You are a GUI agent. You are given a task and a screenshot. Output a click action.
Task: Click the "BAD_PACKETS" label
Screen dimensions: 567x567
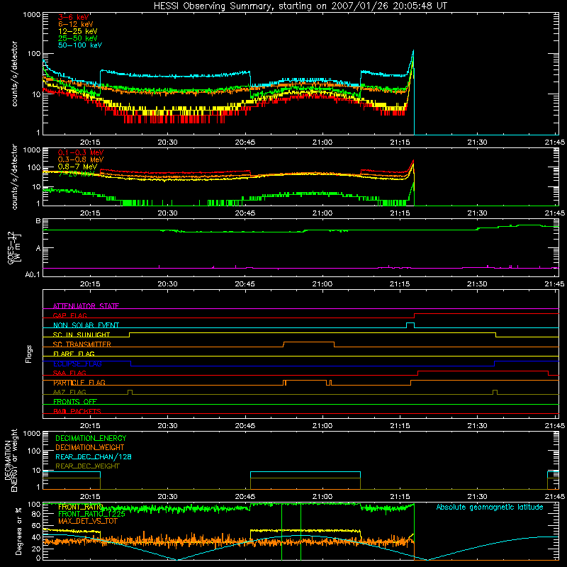point(77,411)
